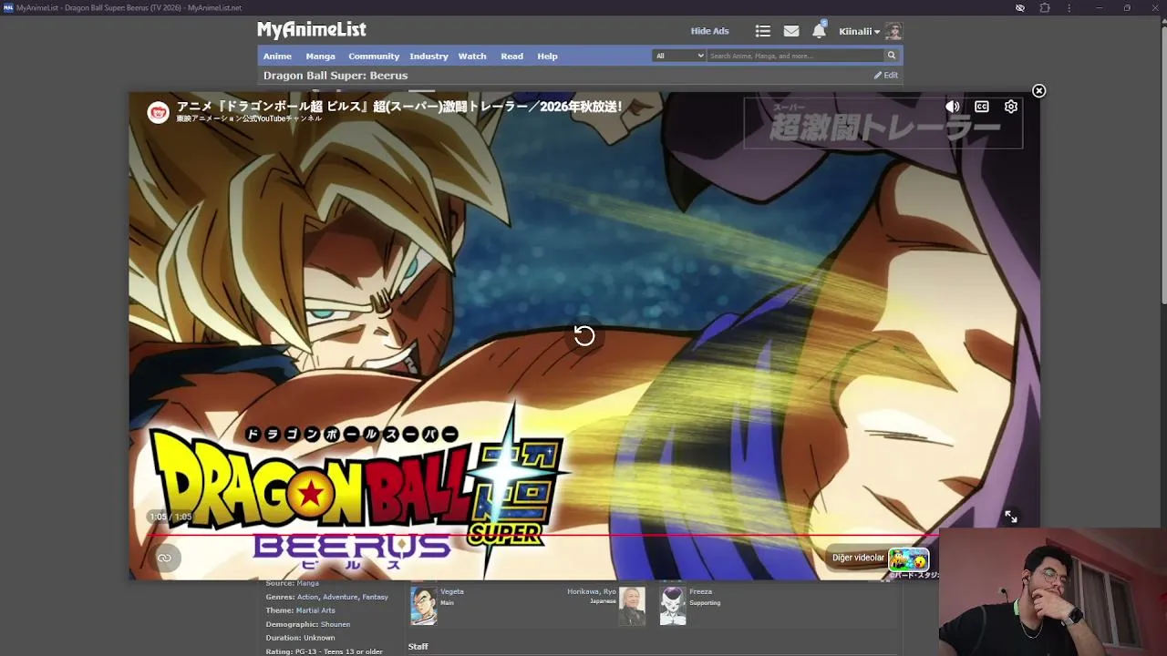1167x656 pixels.
Task: Click Horikawa Ryo's photo thumbnail
Action: (x=633, y=605)
